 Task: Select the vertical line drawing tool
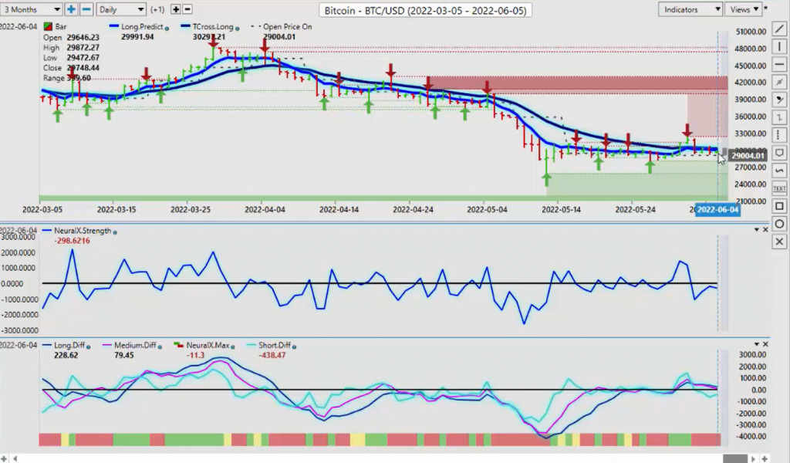pos(779,47)
